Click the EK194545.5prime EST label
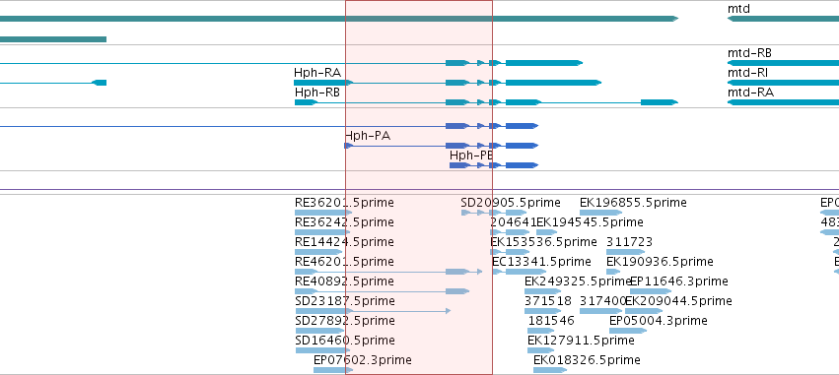 tap(590, 222)
